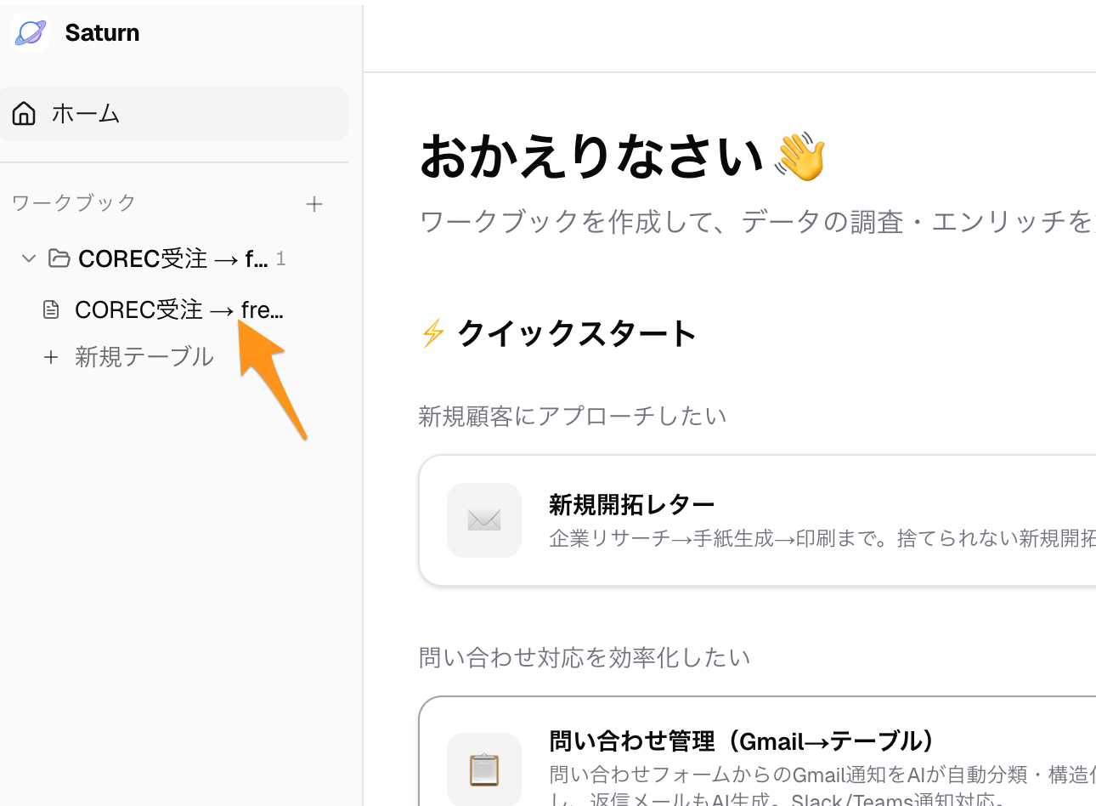The height and width of the screenshot is (806, 1096).
Task: Click the Saturn planet logo icon
Action: [30, 32]
